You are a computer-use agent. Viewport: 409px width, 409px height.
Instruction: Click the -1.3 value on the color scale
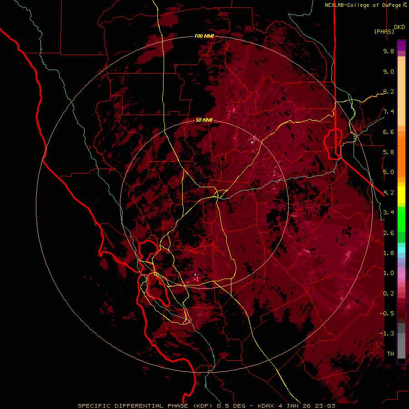[x=387, y=334]
